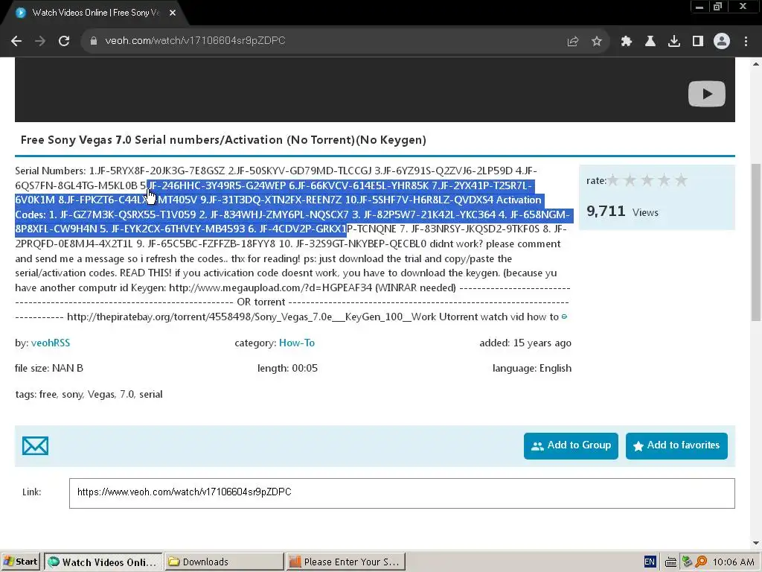Screen dimensions: 762x572
Task: Click Add to favorites button
Action: tap(676, 446)
